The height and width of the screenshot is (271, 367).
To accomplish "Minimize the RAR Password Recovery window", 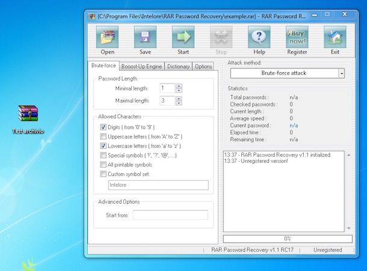I will coord(314,15).
